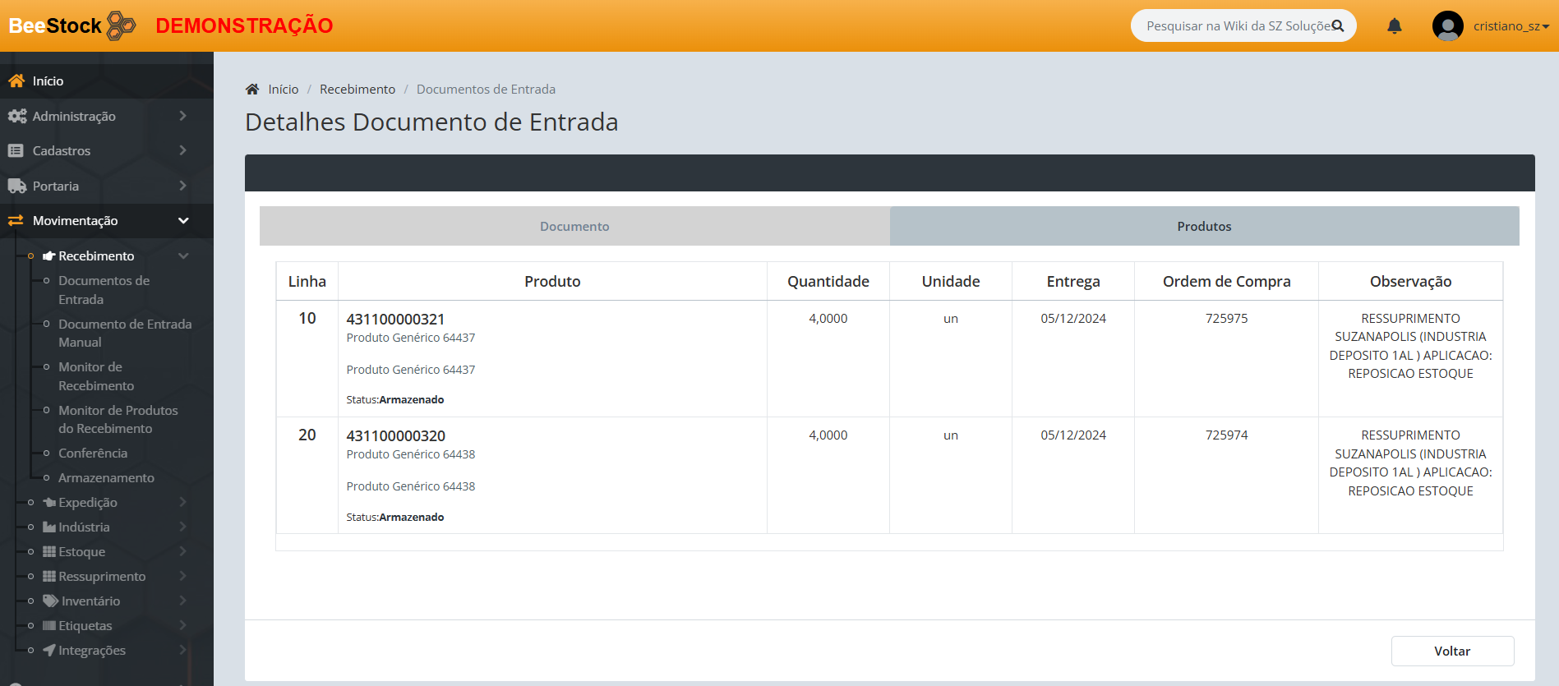Go to Armazenamento in sidebar
This screenshot has height=686, width=1559.
point(106,478)
